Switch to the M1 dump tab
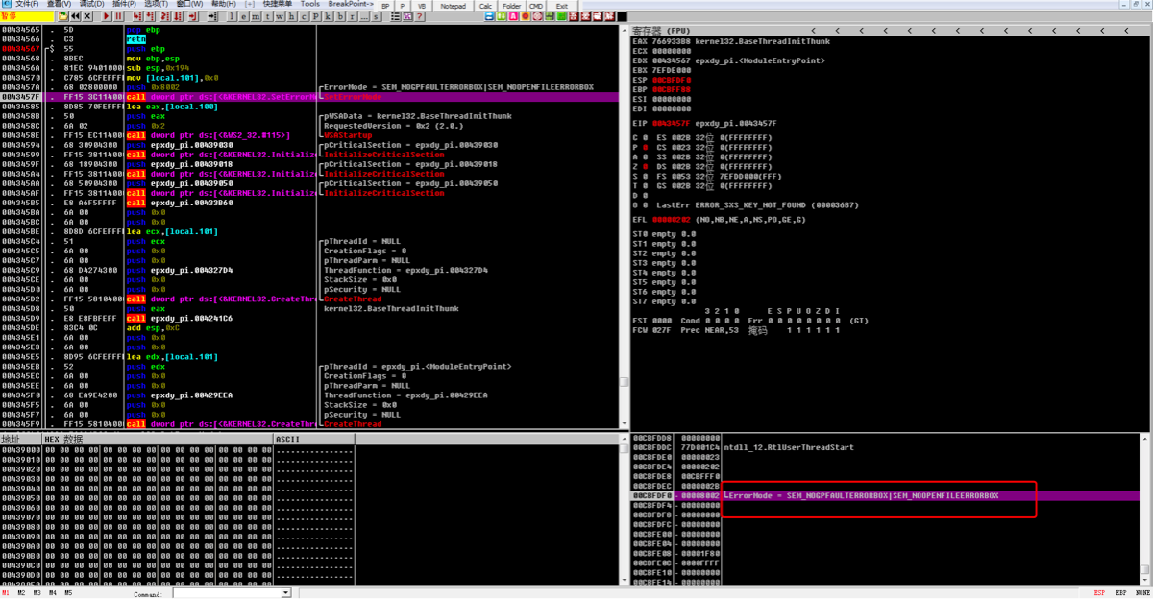1153x599 pixels. click(6, 593)
